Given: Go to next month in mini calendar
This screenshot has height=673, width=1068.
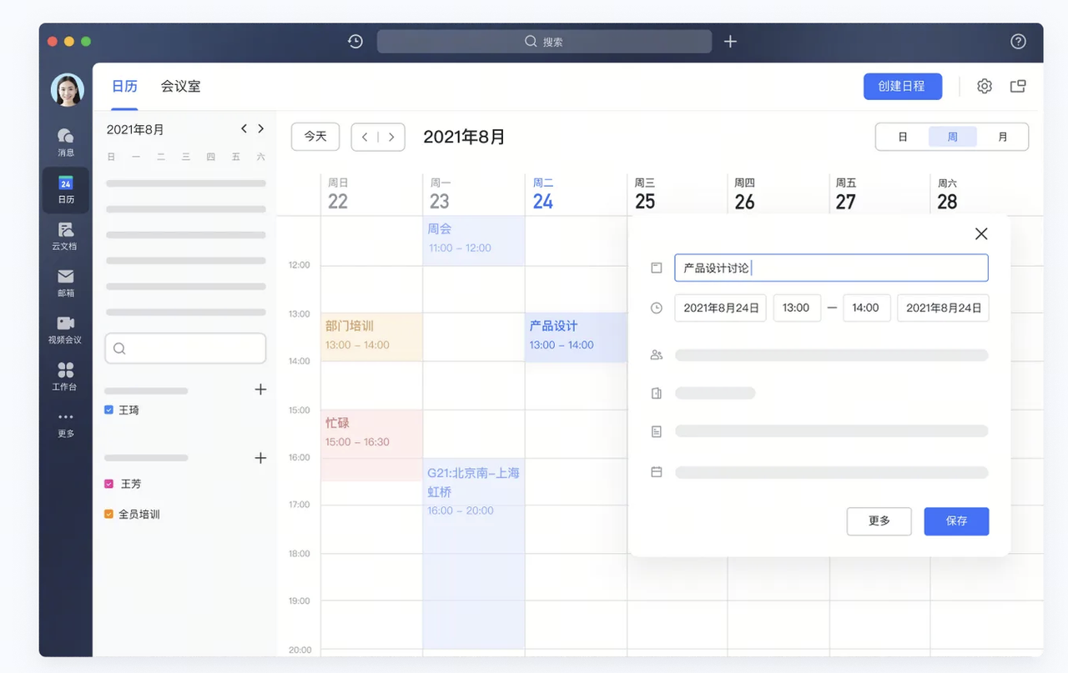Looking at the screenshot, I should click(x=261, y=128).
